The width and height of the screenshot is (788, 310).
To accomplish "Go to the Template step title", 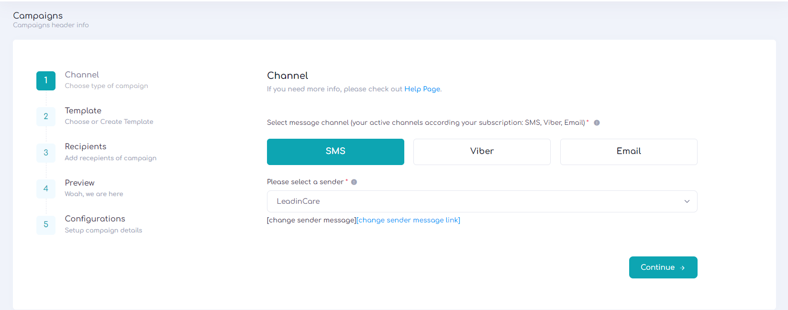I will (83, 111).
